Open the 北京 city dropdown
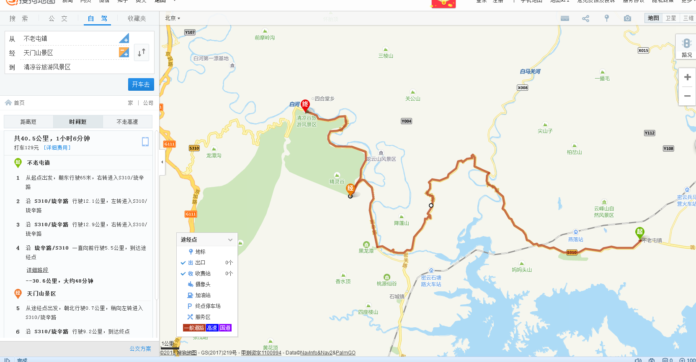Viewport: 696px width, 362px height. (173, 18)
